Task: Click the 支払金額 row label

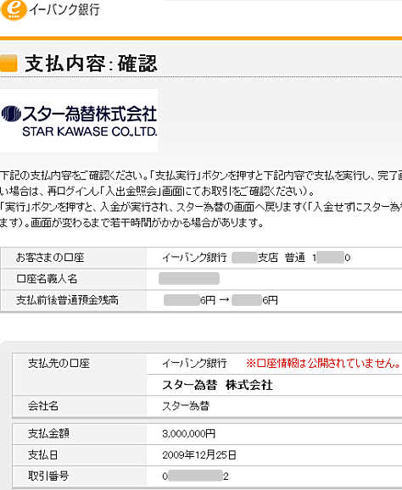Action: [48, 433]
